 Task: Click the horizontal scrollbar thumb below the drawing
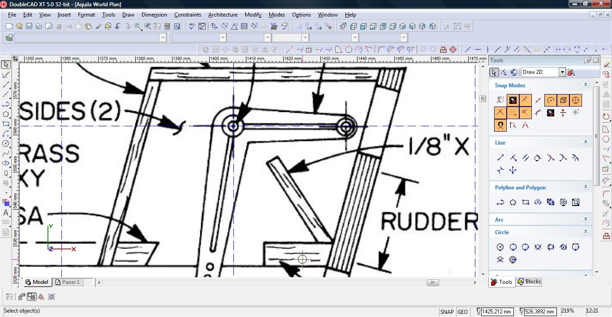[x=432, y=283]
